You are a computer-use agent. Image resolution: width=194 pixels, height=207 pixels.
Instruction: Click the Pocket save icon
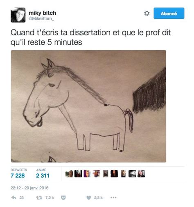[63, 198]
